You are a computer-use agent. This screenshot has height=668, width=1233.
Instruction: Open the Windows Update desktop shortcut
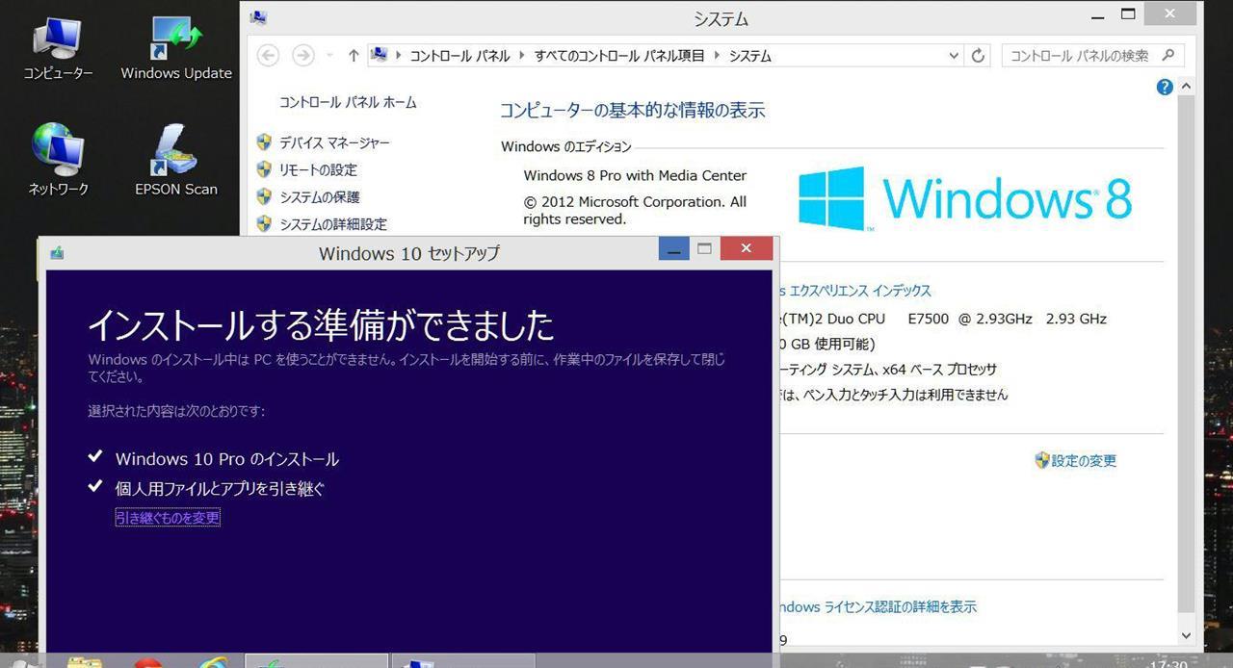point(176,48)
